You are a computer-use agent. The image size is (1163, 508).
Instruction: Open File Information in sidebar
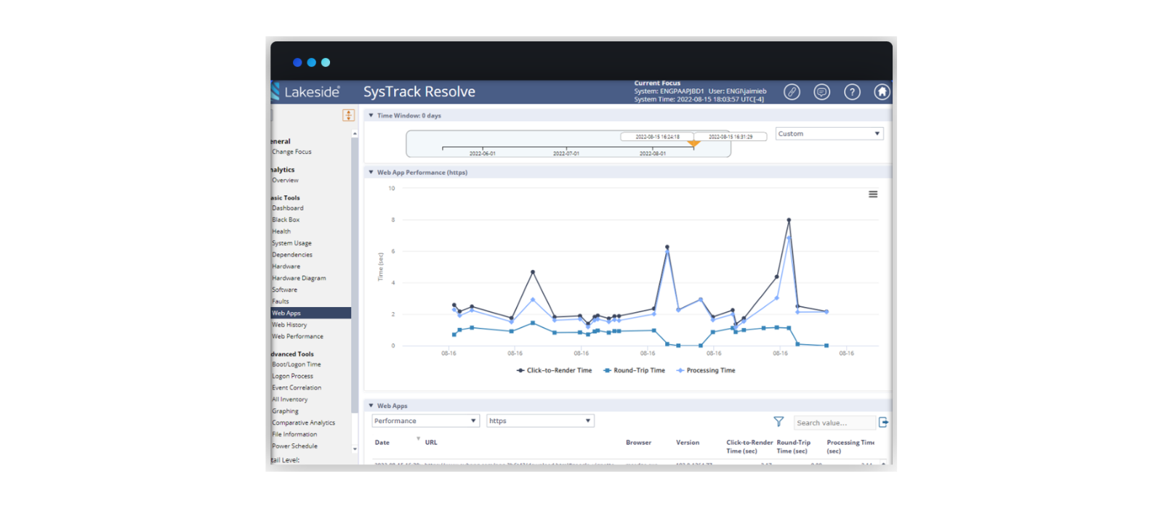click(294, 434)
